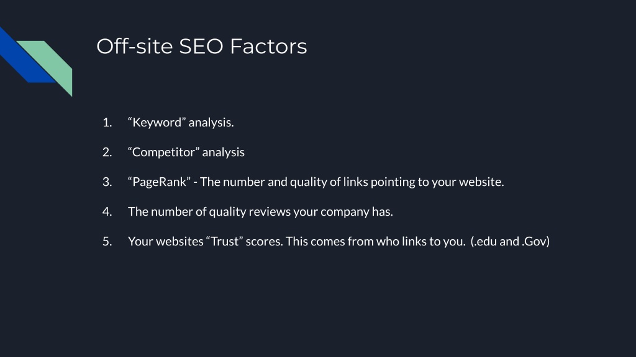Screen dimensions: 636x357
Task: Click the quoted word "PageRank"
Action: 159,182
